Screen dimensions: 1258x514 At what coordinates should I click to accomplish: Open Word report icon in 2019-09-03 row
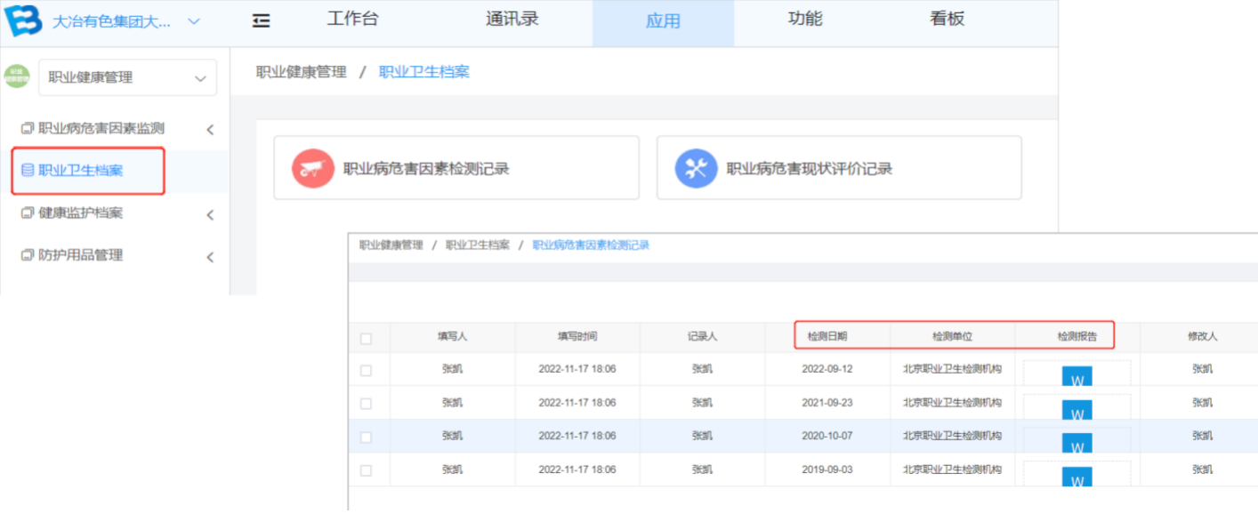point(1077,477)
